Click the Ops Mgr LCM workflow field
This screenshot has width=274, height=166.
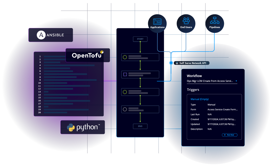(x=210, y=81)
